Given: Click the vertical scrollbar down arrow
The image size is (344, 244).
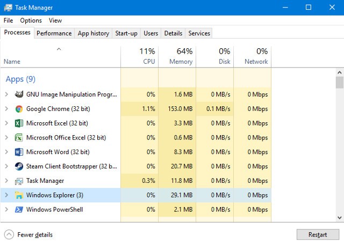Looking at the screenshot, I should pos(339,217).
